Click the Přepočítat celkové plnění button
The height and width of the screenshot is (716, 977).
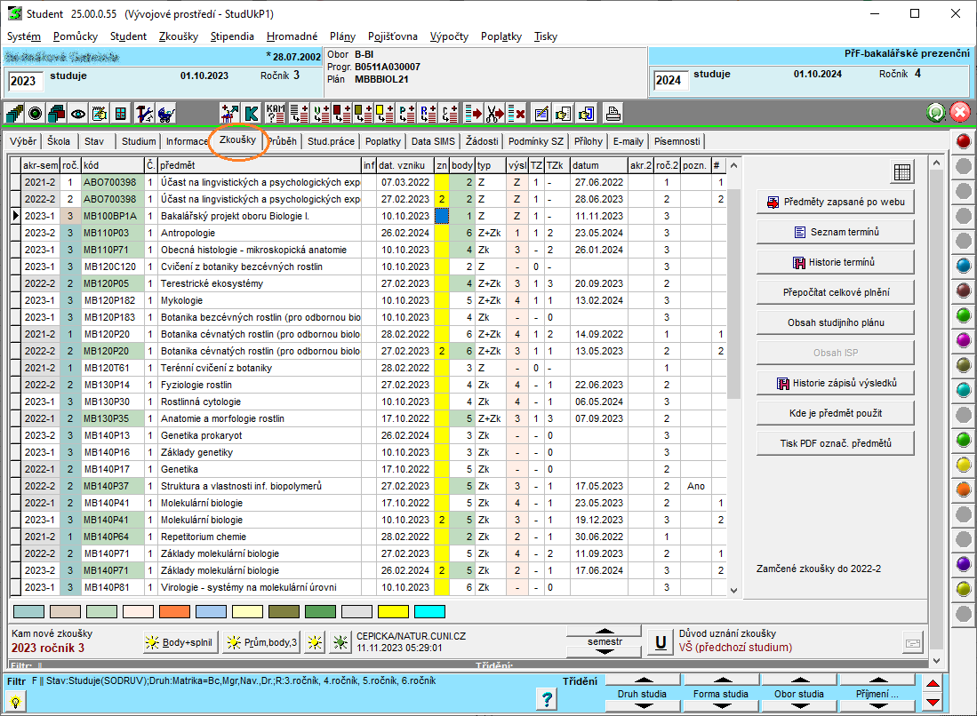point(835,291)
